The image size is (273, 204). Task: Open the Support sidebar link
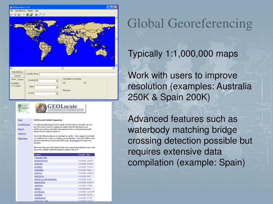[x=21, y=129]
